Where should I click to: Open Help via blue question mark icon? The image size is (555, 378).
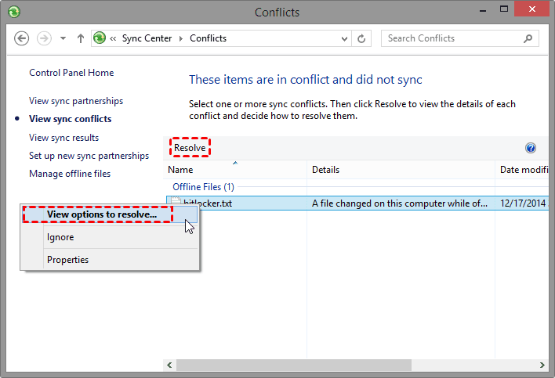pyautogui.click(x=531, y=149)
